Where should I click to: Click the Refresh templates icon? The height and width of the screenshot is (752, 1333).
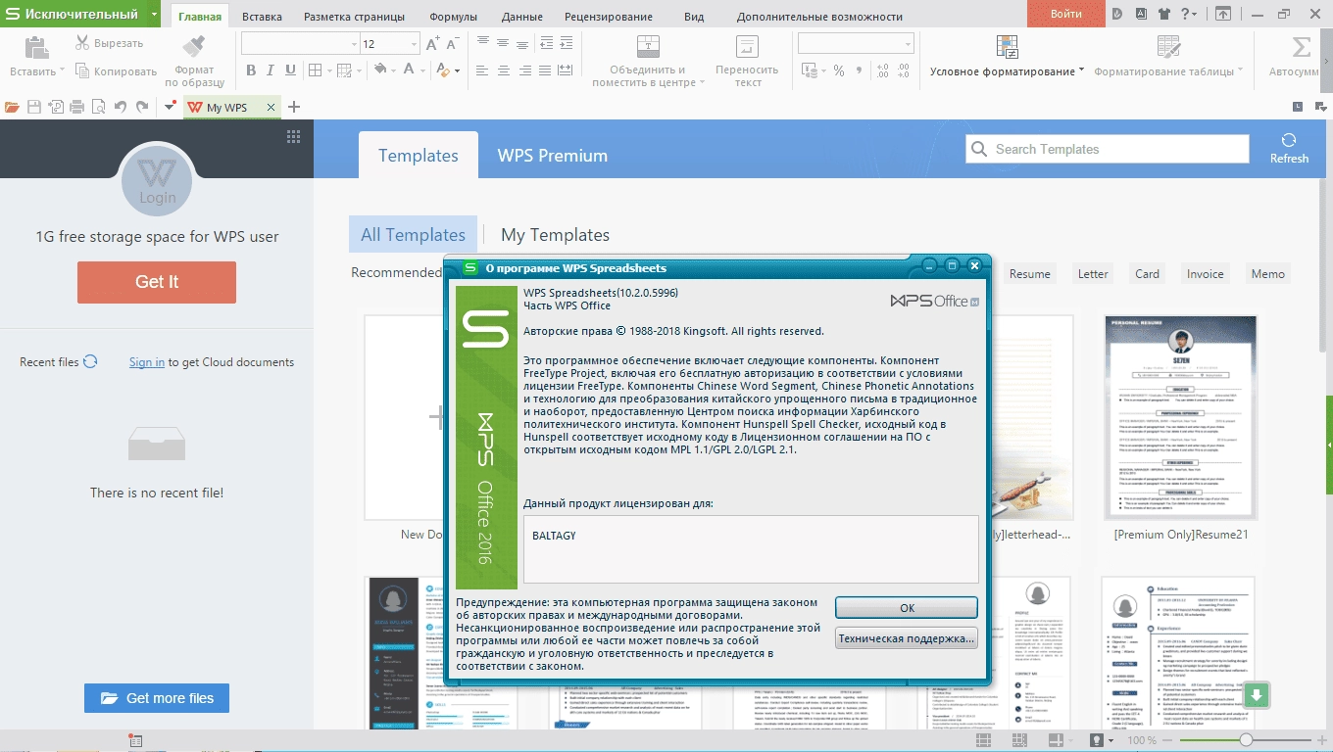[x=1289, y=140]
